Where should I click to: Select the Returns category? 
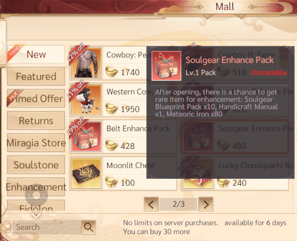(36, 120)
